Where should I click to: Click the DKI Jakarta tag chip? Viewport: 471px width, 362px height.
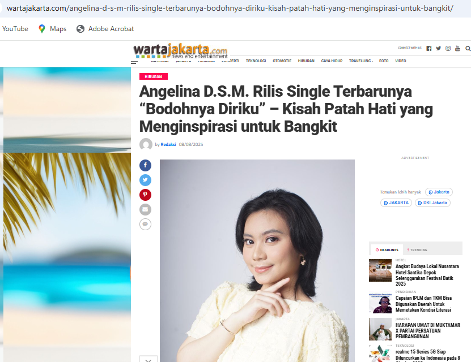[x=432, y=202]
